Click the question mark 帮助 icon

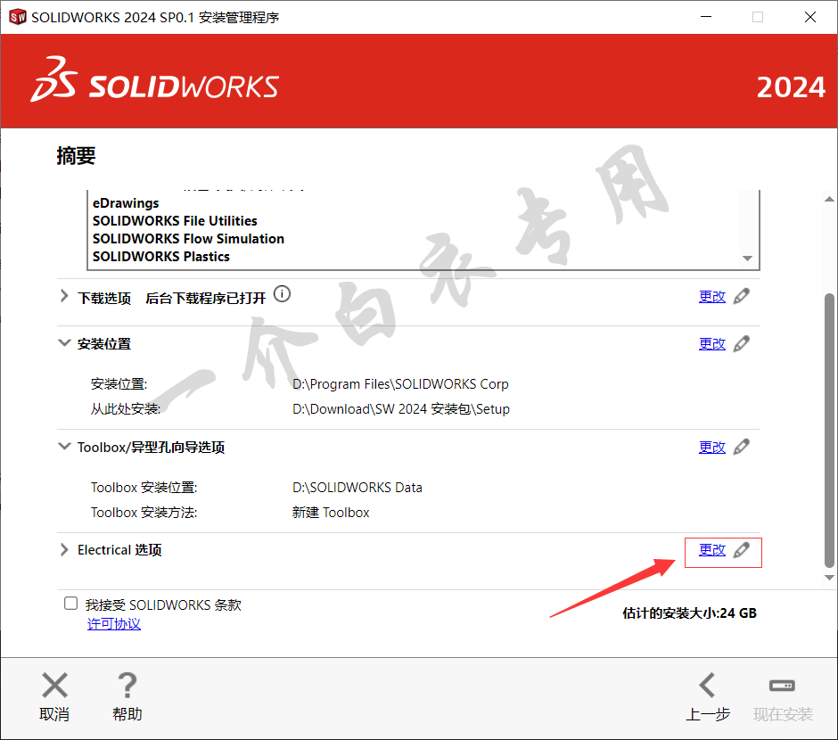click(x=127, y=686)
